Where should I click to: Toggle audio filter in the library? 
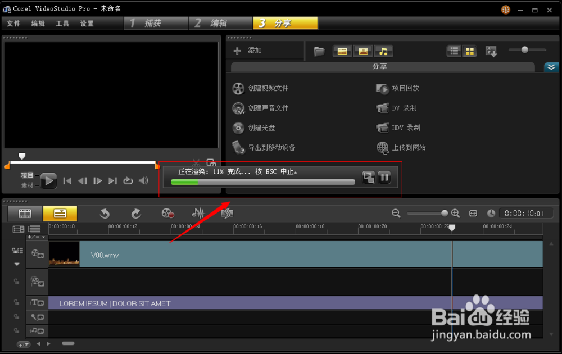pos(383,51)
